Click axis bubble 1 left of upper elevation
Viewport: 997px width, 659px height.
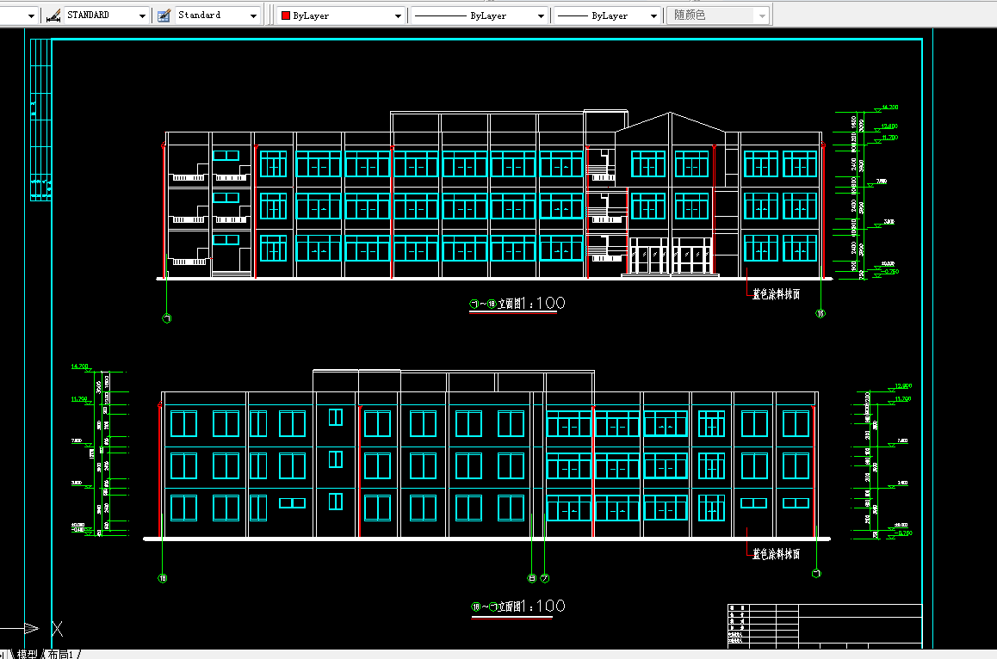166,318
